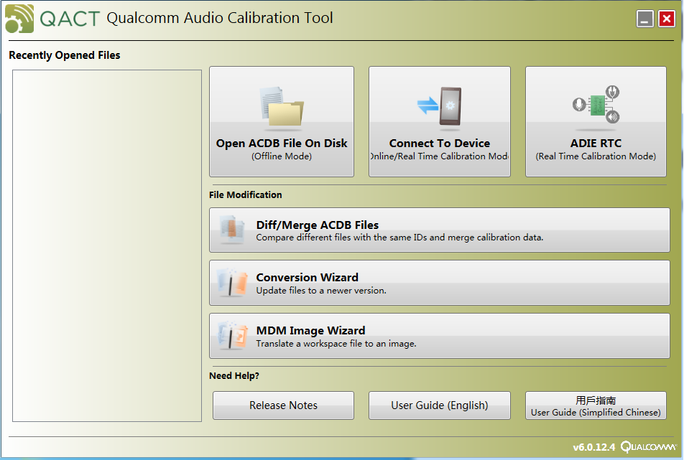This screenshot has width=684, height=460.
Task: Open the User Guide (English)
Action: click(439, 405)
